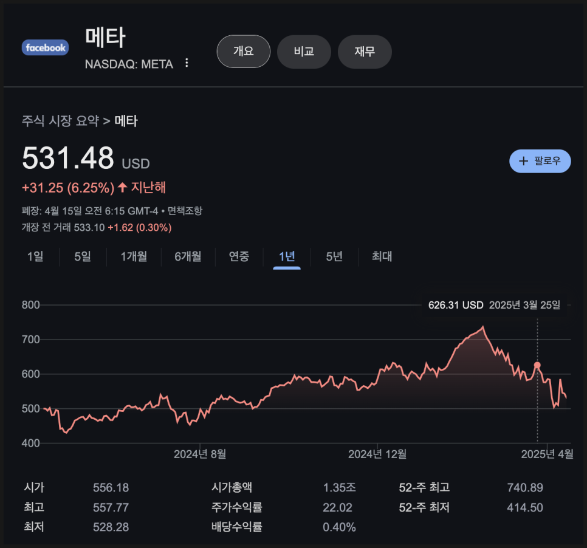This screenshot has width=587, height=548.
Task: Click the 2024년 12월 axis label
Action: pos(377,454)
